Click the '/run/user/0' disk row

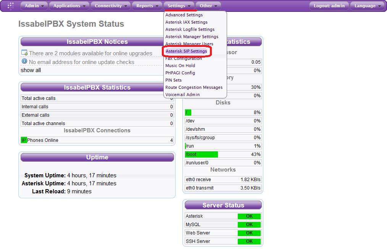click(223, 163)
